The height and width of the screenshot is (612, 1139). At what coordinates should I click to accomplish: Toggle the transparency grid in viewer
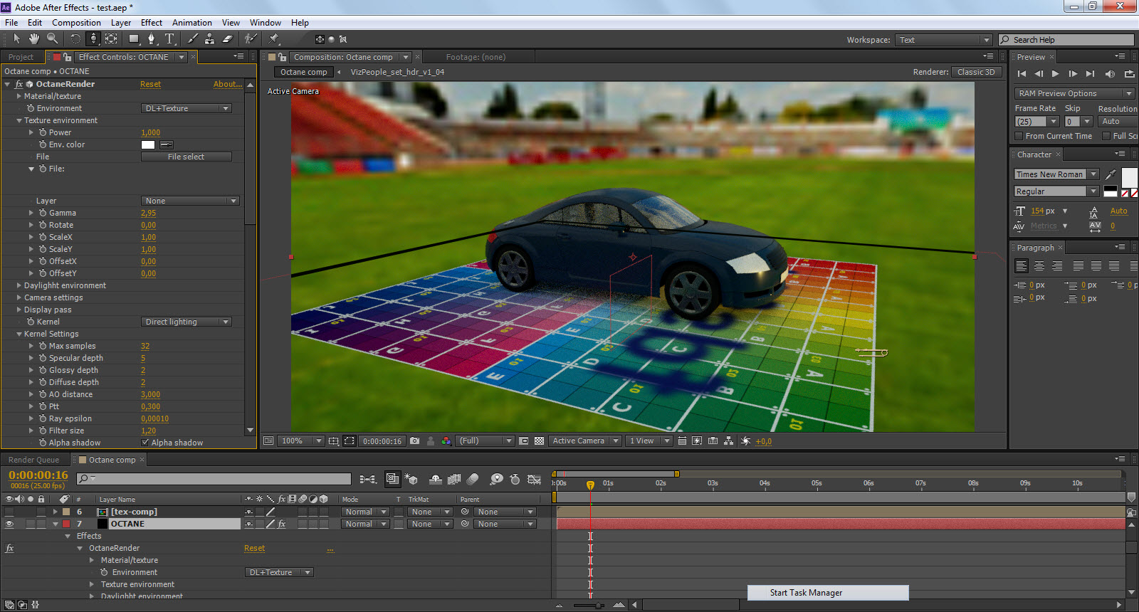click(x=539, y=441)
